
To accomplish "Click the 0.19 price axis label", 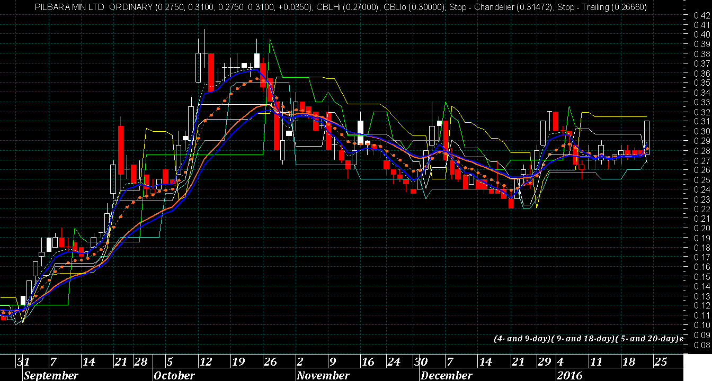I will (701, 238).
